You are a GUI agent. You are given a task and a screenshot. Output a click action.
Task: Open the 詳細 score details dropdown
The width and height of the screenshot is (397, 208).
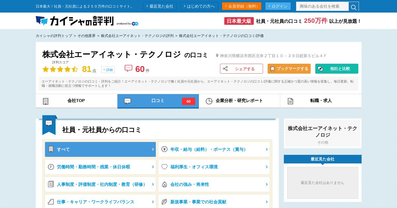pyautogui.click(x=108, y=70)
